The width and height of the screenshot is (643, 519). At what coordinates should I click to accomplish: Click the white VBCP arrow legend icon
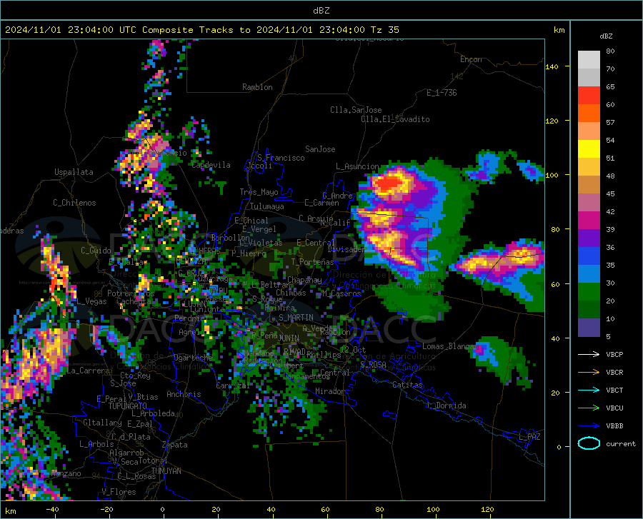tap(589, 354)
